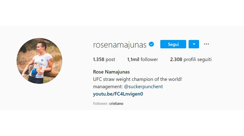Visit the youtu.be/FC4Lnvigen0 link
This screenshot has width=244, height=136.
tap(118, 94)
